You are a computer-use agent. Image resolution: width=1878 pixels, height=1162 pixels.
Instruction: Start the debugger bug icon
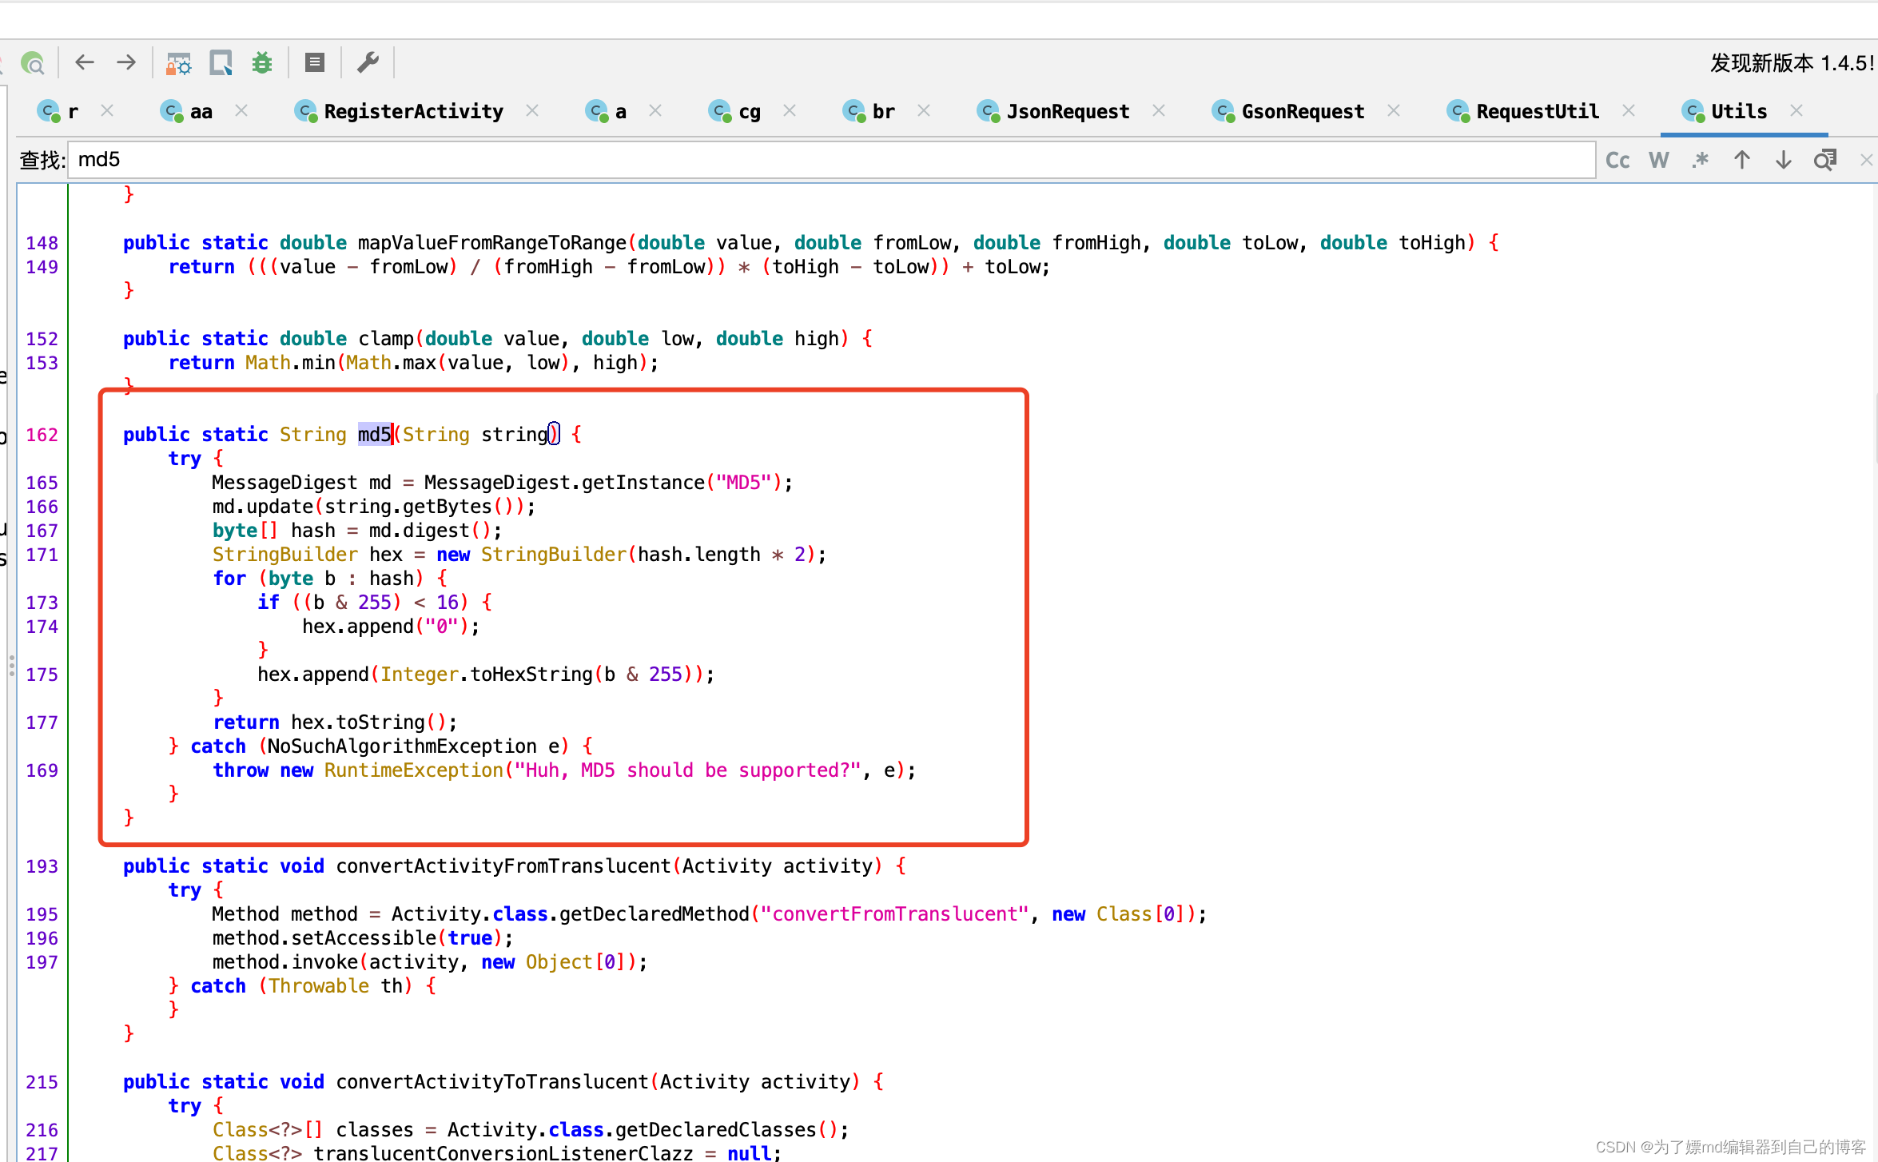click(262, 62)
